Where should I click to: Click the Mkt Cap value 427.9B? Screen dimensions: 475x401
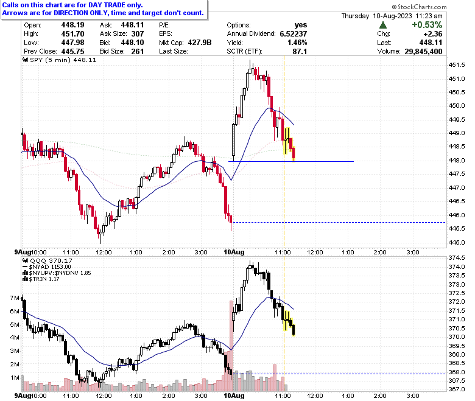point(200,43)
